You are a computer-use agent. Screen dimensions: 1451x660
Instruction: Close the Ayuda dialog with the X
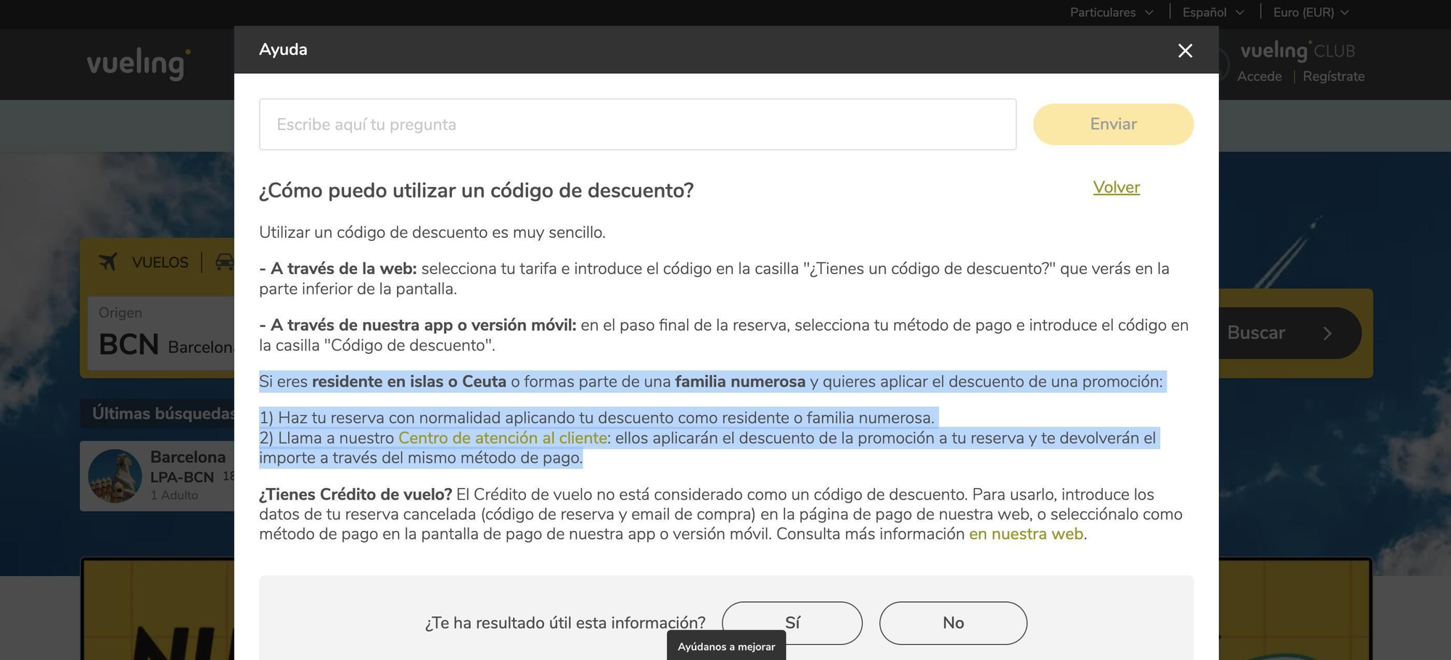pos(1185,51)
